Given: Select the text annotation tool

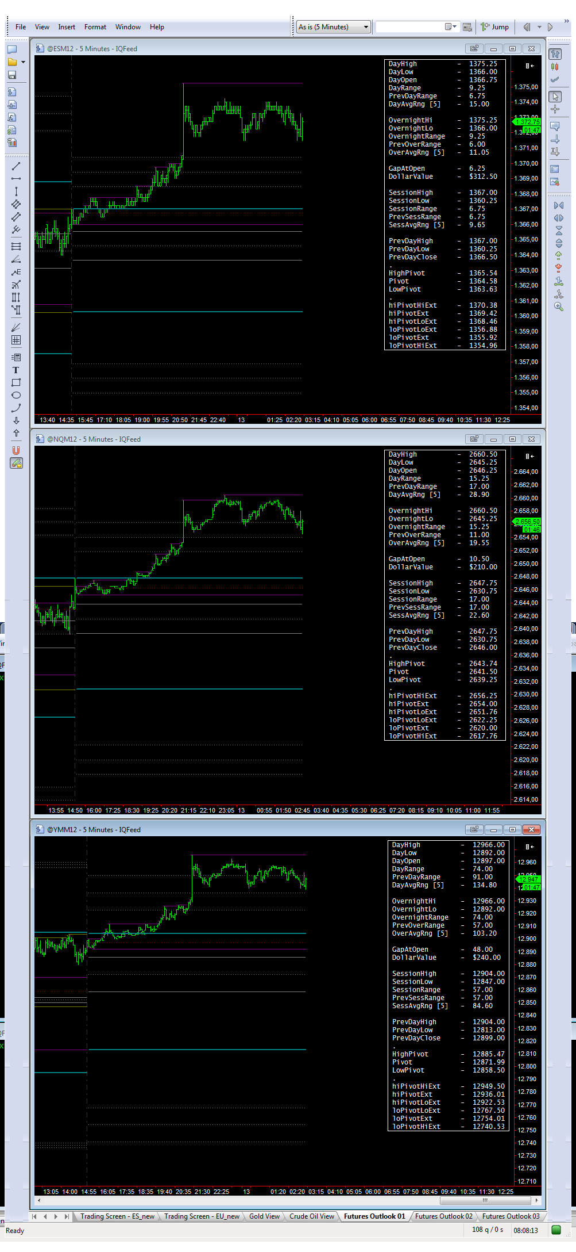Looking at the screenshot, I should (16, 370).
